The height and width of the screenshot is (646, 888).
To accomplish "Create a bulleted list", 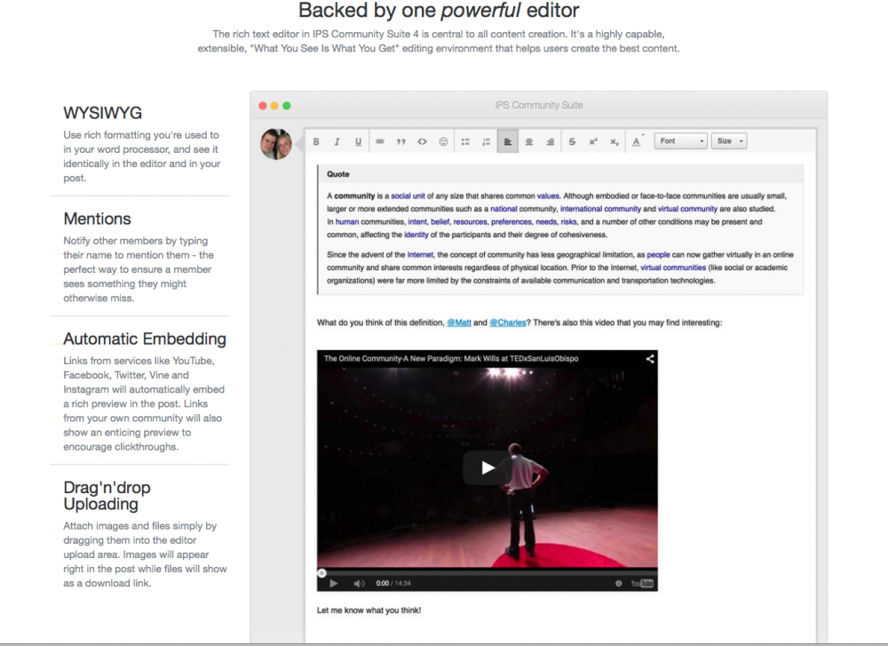I will (x=464, y=141).
